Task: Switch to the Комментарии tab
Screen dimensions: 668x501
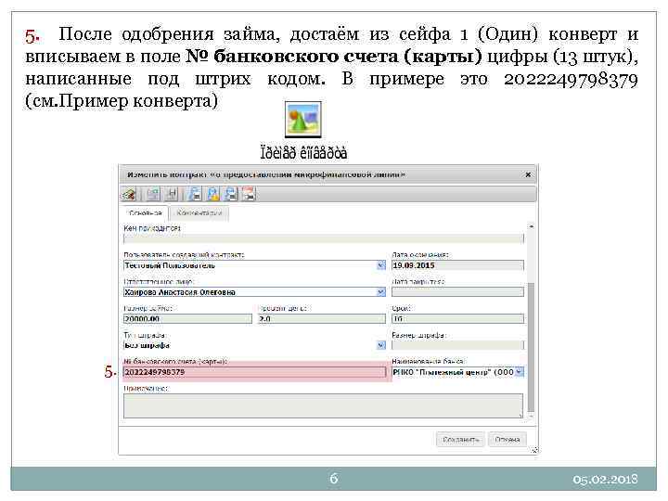Action: pos(199,213)
